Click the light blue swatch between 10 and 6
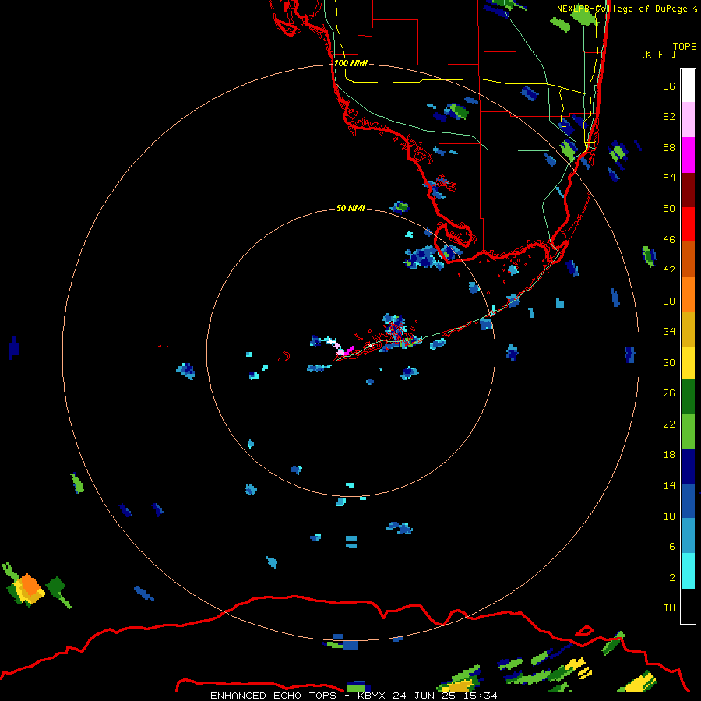 coord(688,536)
